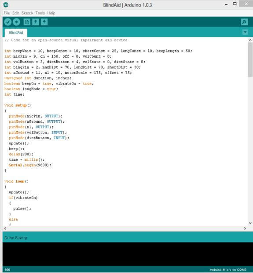Create a new sketch with New icon
The width and height of the screenshot is (253, 273).
27,22
